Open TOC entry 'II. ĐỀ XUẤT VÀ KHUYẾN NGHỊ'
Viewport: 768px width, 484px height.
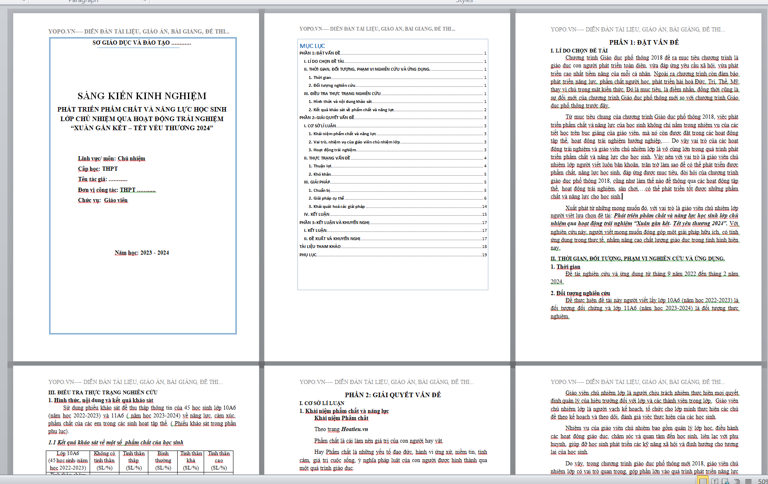coord(395,238)
